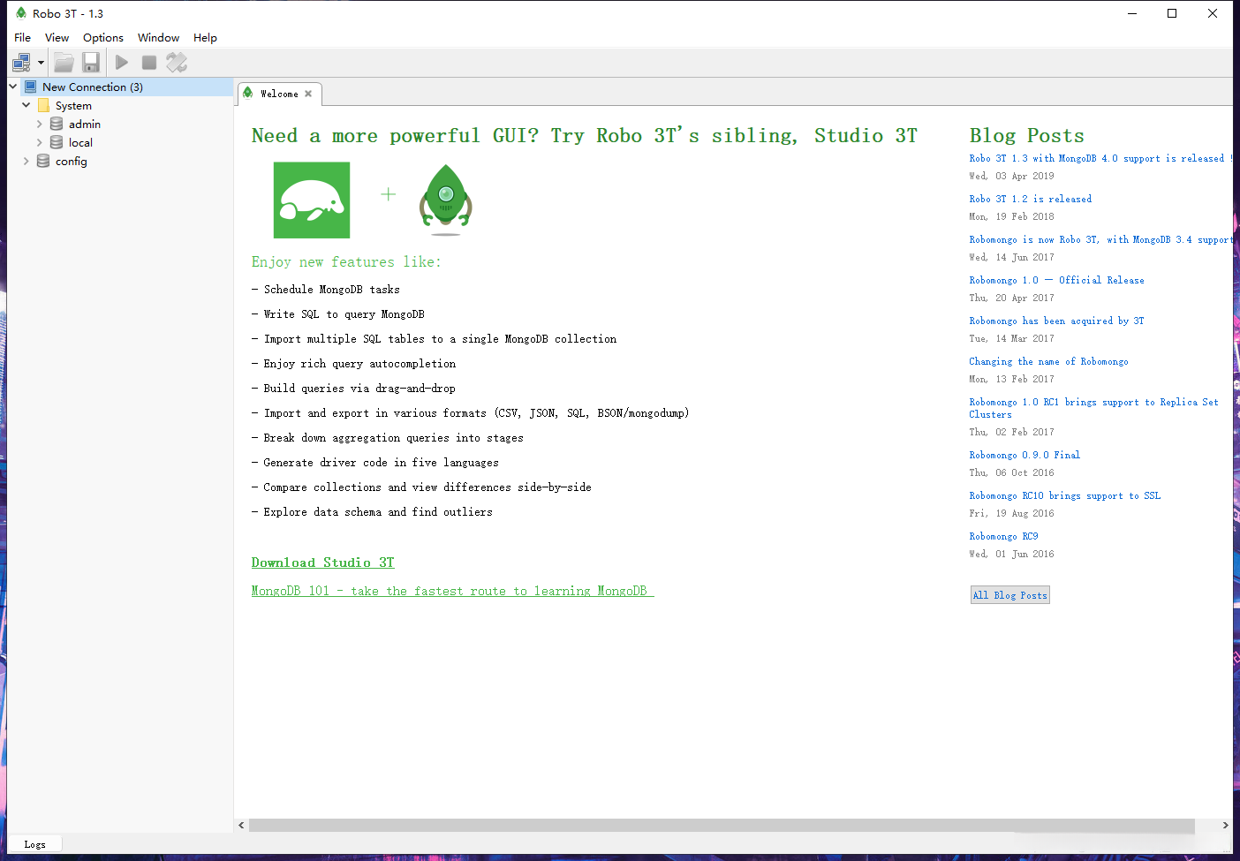Select the config database label
Viewport: 1240px width, 861px height.
72,162
